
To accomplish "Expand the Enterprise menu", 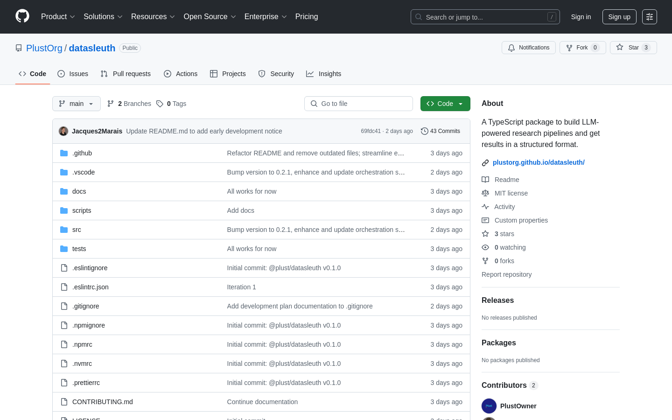I will pyautogui.click(x=266, y=17).
